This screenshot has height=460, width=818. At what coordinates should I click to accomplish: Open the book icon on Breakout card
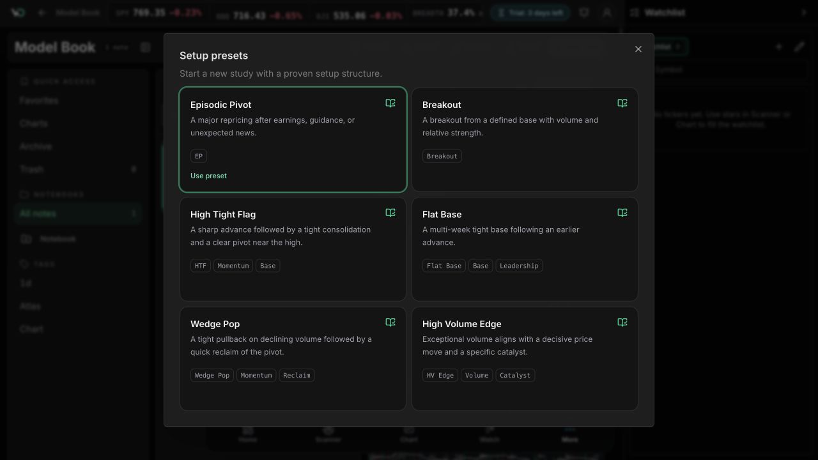(x=622, y=103)
